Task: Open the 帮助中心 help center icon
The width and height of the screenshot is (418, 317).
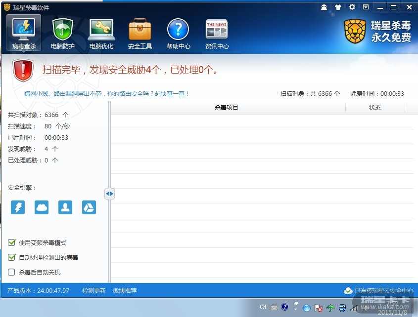Action: (178, 33)
